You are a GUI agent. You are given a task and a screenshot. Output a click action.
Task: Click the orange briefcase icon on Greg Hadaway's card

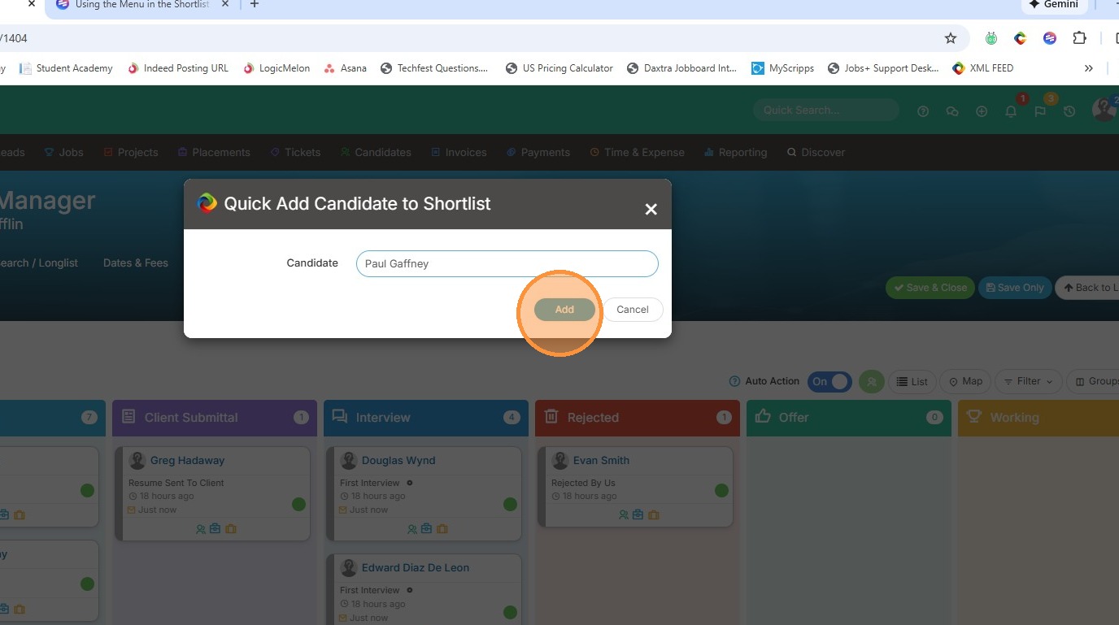(x=231, y=529)
